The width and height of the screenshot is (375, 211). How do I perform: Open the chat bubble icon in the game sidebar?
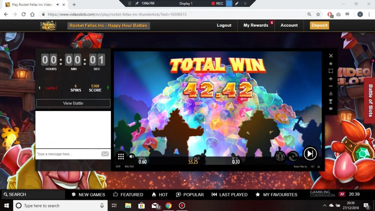(331, 109)
